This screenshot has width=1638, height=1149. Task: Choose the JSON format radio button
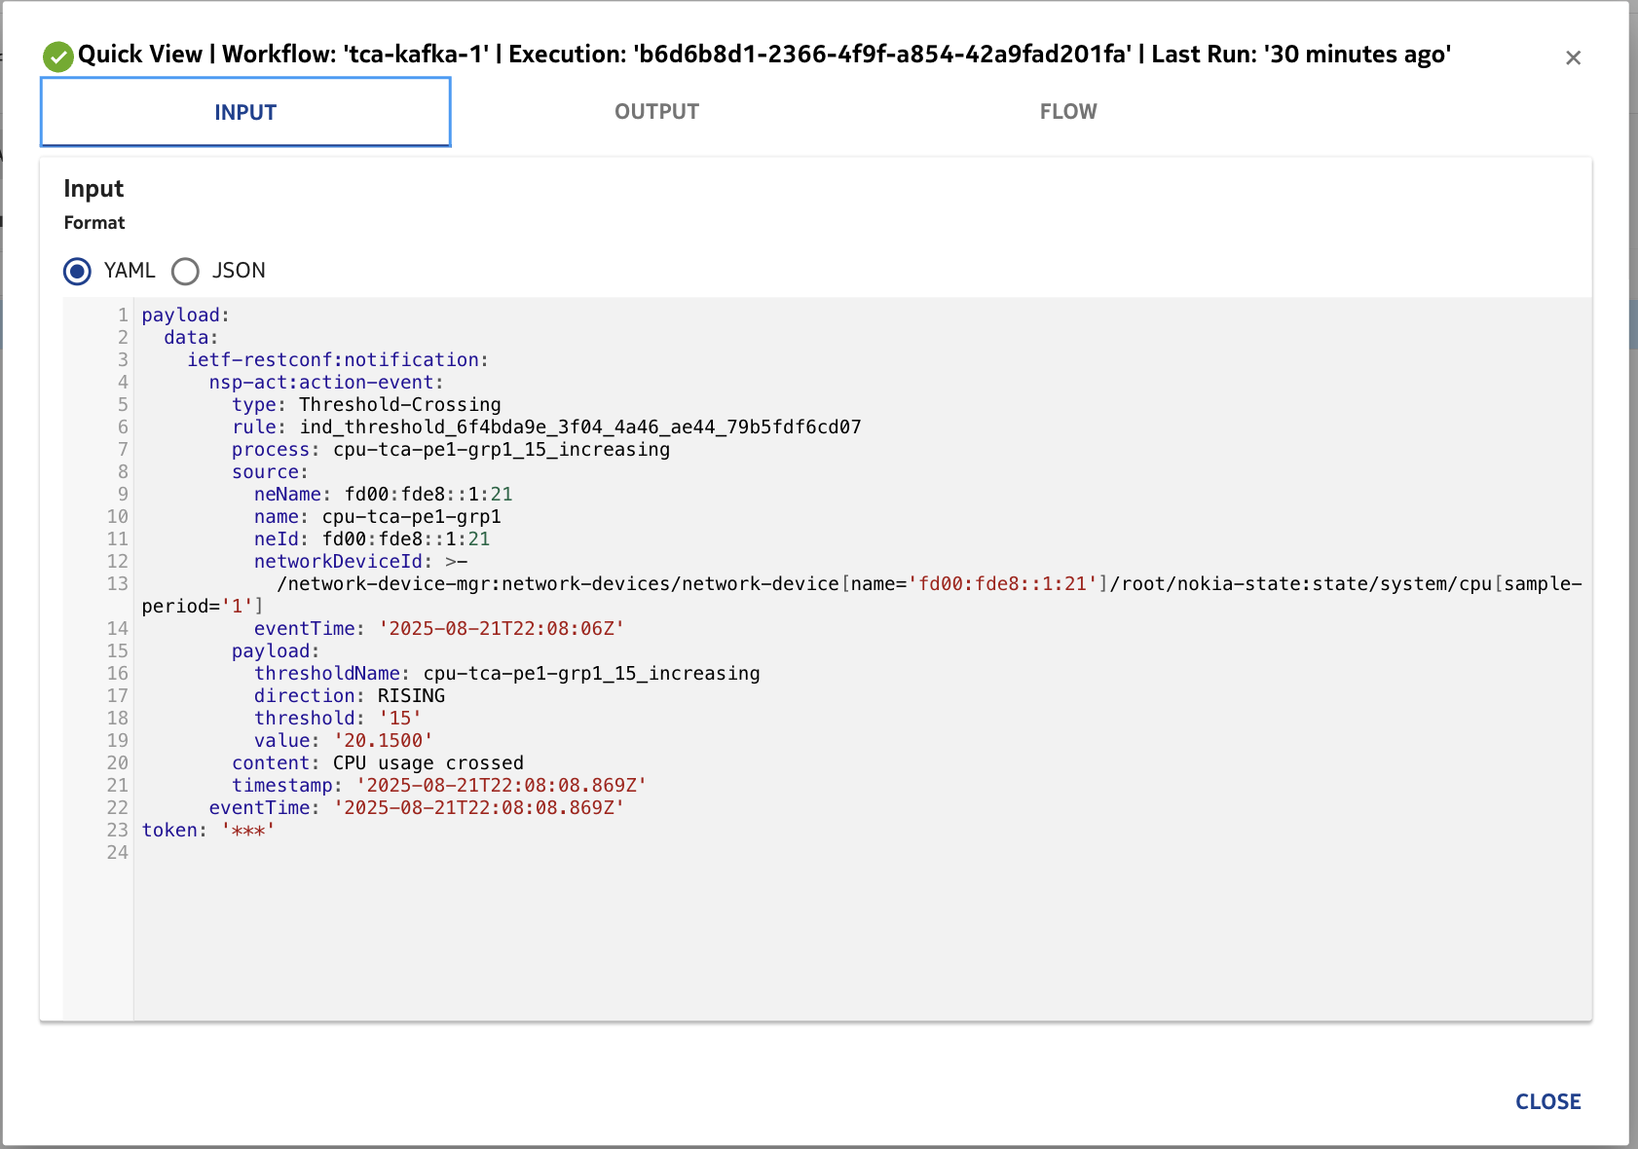tap(185, 271)
